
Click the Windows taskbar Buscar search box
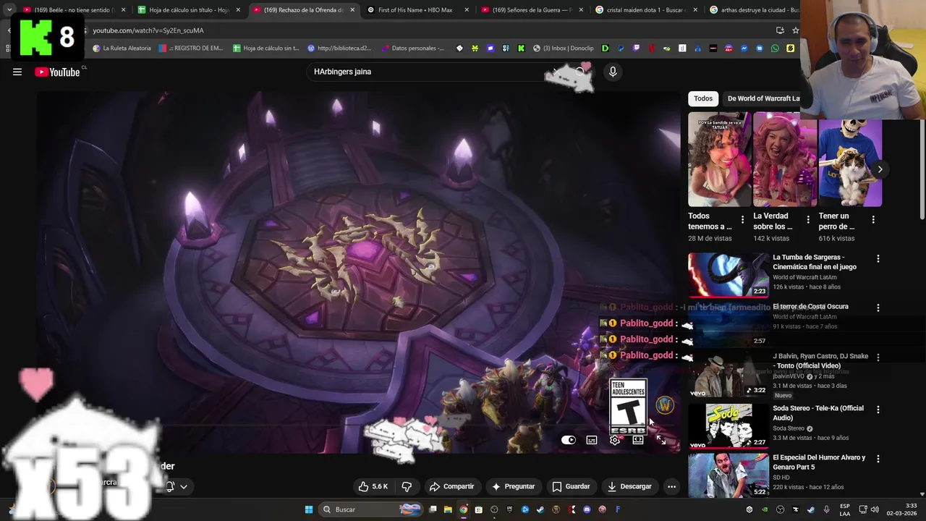click(x=371, y=509)
